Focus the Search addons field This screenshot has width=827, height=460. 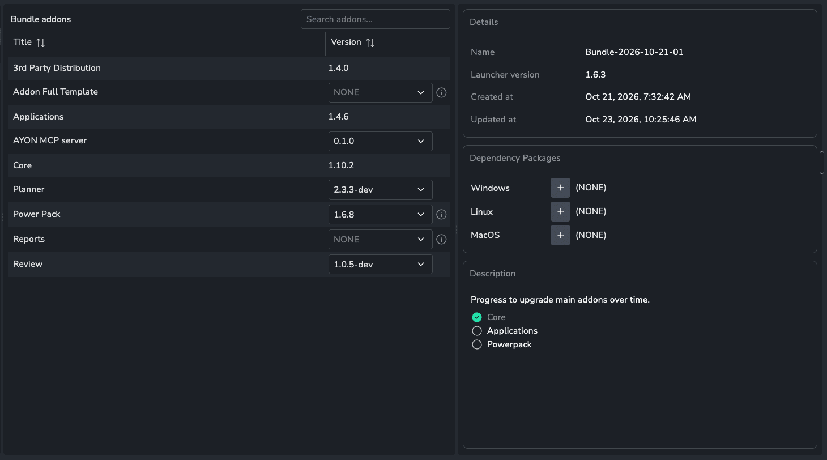375,19
